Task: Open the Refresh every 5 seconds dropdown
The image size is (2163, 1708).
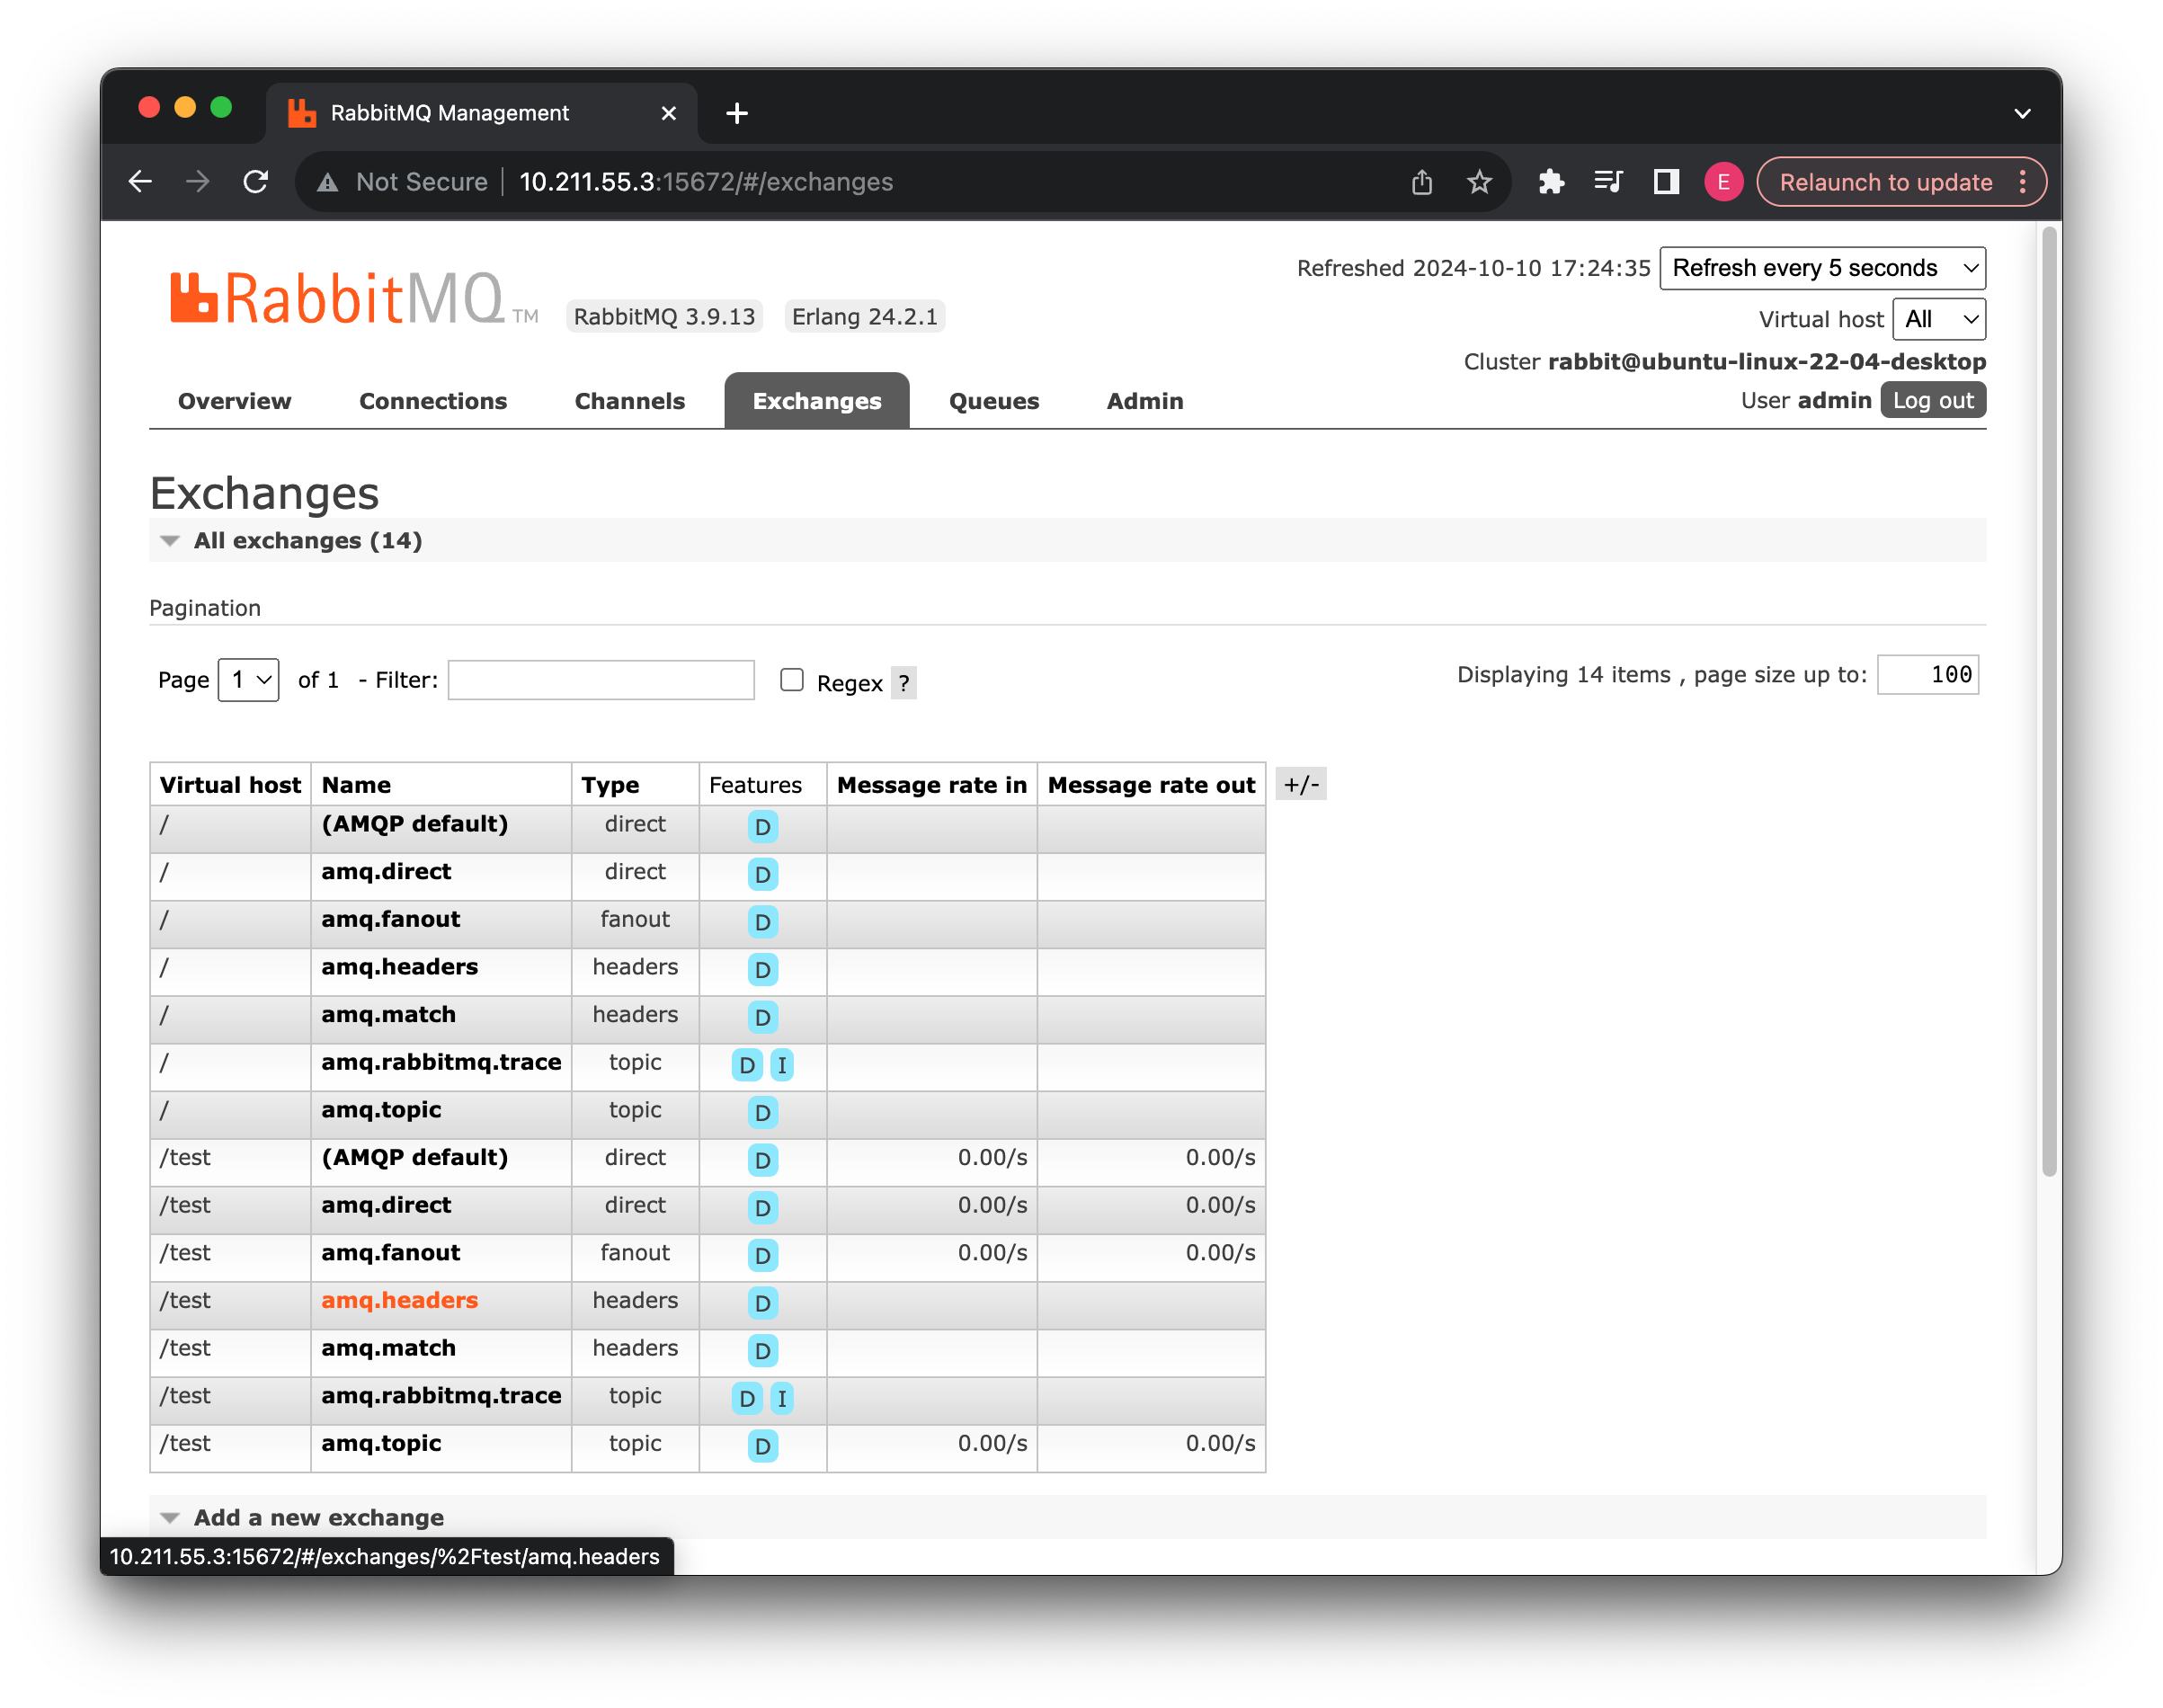Action: coord(1822,268)
